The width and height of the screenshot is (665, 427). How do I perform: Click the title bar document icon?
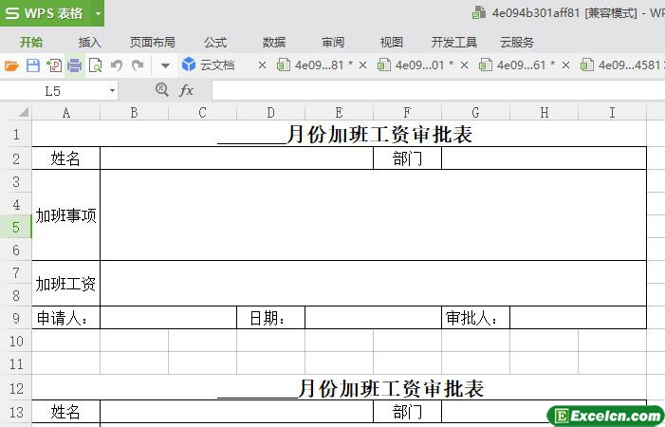[x=479, y=12]
